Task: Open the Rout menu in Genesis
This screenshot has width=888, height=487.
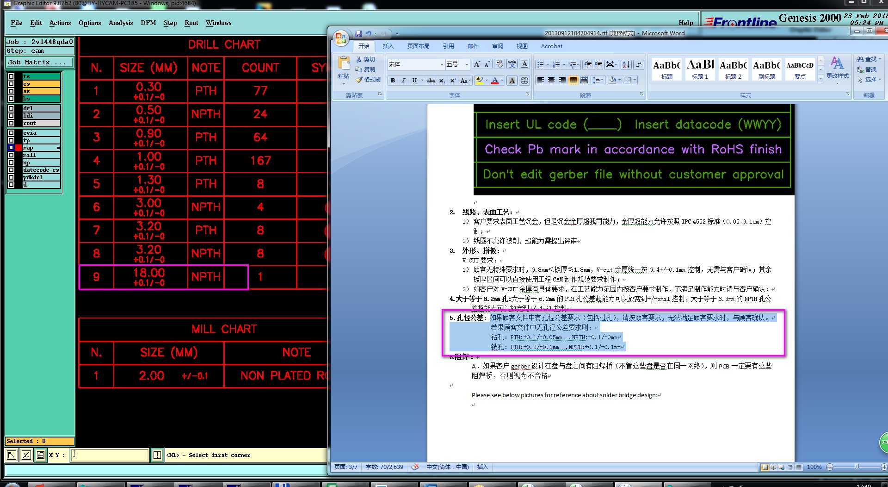Action: tap(191, 23)
